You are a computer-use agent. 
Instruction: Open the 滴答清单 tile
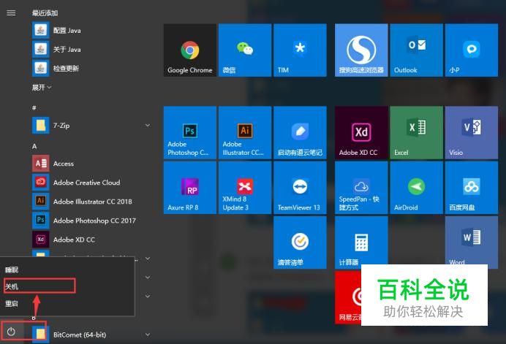[x=300, y=242]
